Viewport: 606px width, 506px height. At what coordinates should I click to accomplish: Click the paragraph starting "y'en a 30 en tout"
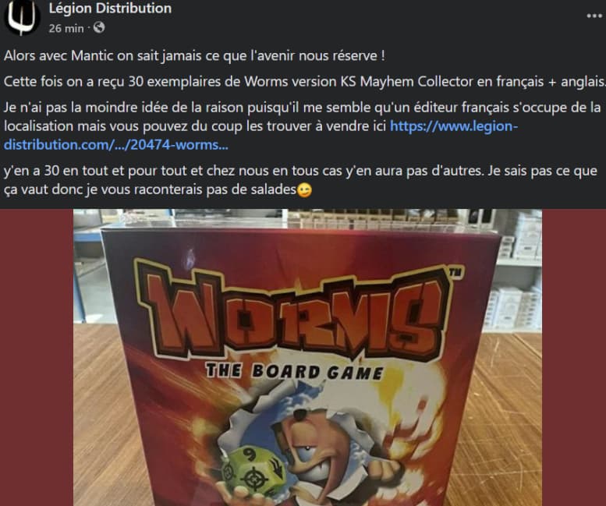(x=301, y=180)
